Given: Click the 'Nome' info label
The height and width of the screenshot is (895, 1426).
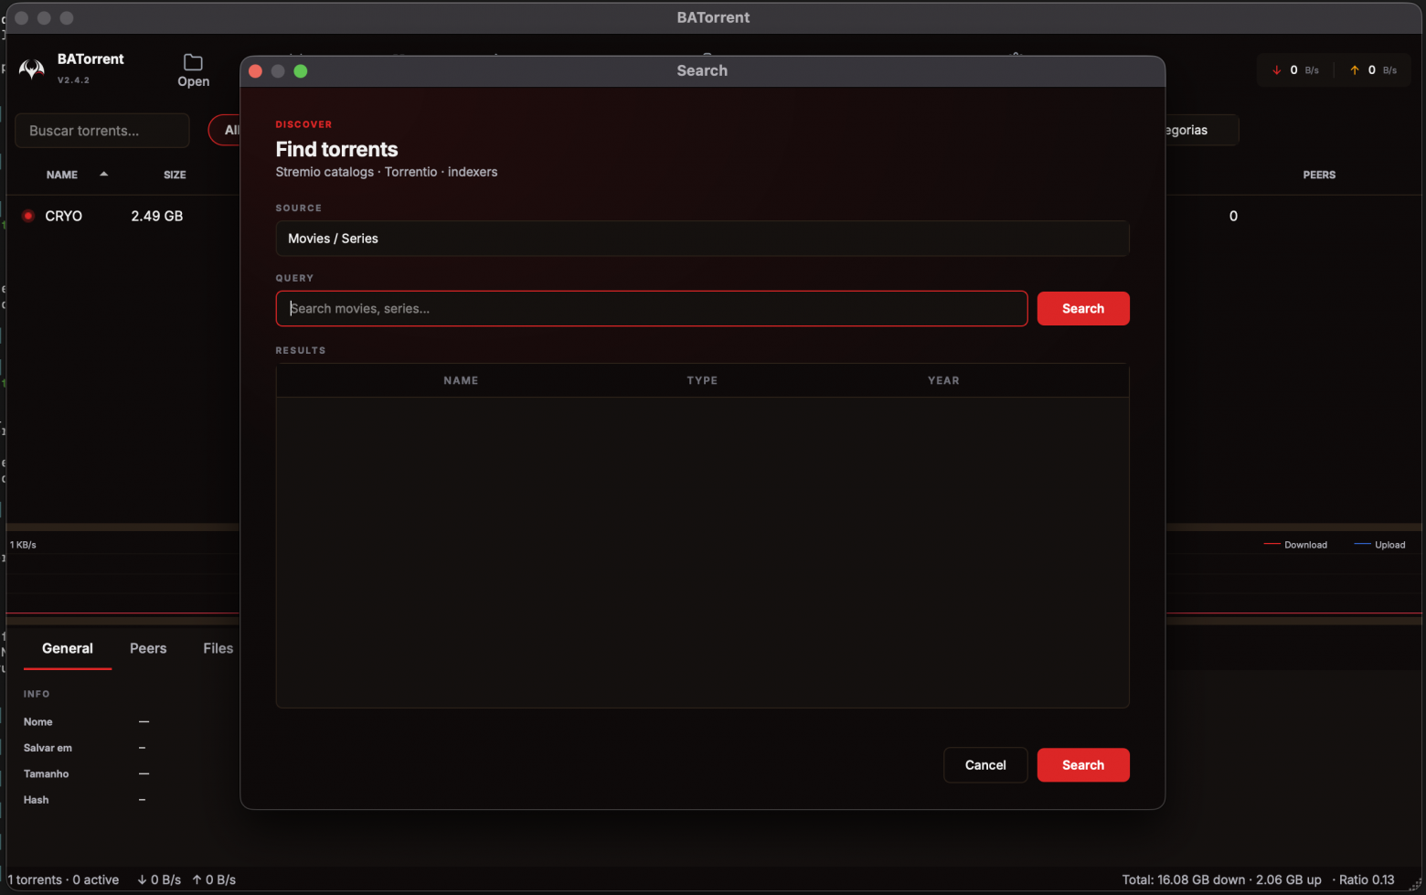Looking at the screenshot, I should coord(38,722).
